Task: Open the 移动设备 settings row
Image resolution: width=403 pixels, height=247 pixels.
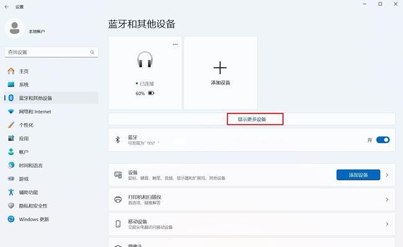Action: [251, 224]
